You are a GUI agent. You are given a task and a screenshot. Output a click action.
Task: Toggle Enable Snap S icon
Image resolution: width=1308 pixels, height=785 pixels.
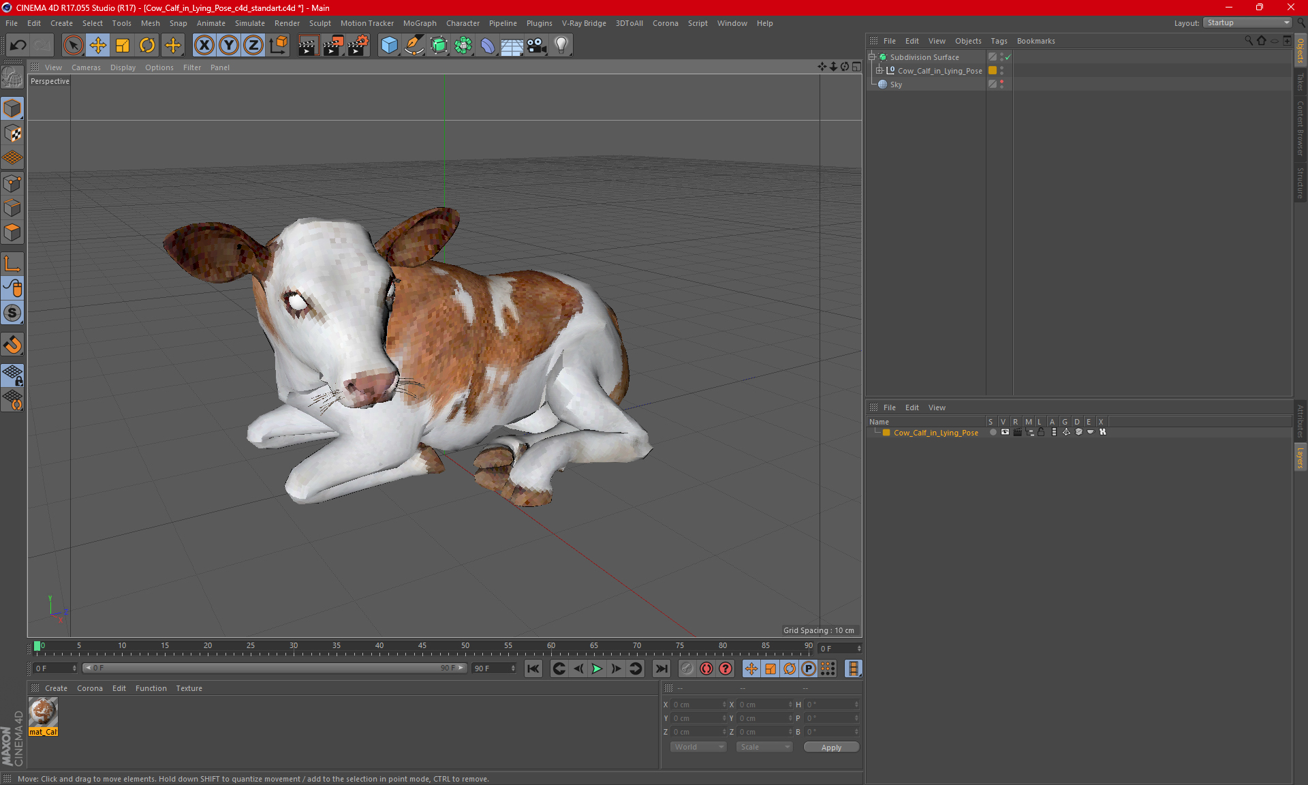pyautogui.click(x=12, y=313)
